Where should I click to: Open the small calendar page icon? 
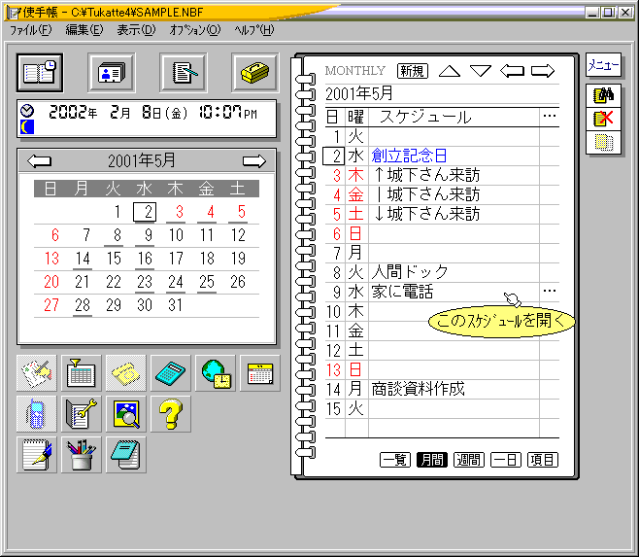coord(260,373)
